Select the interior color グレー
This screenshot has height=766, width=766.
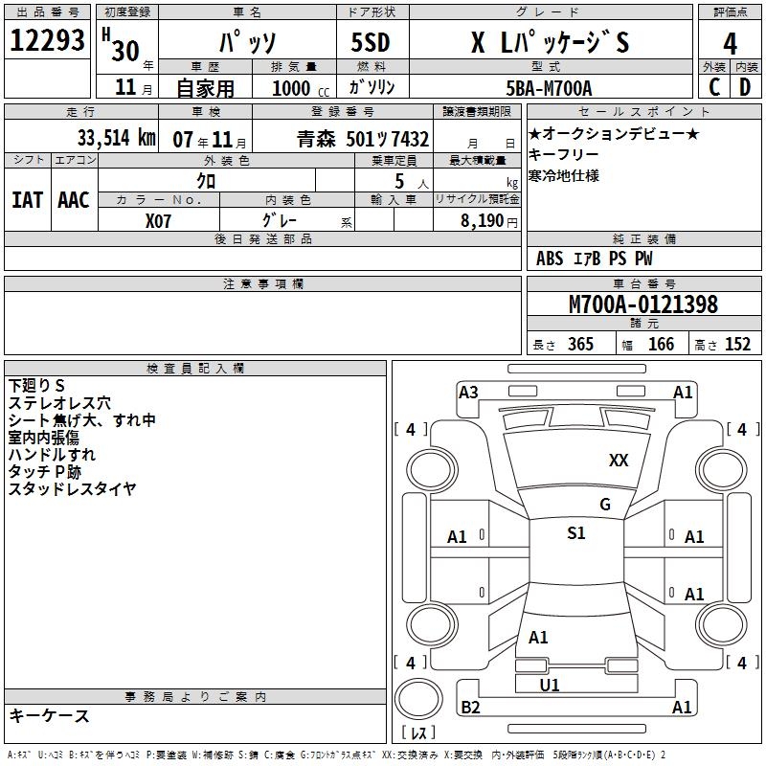pos(280,220)
